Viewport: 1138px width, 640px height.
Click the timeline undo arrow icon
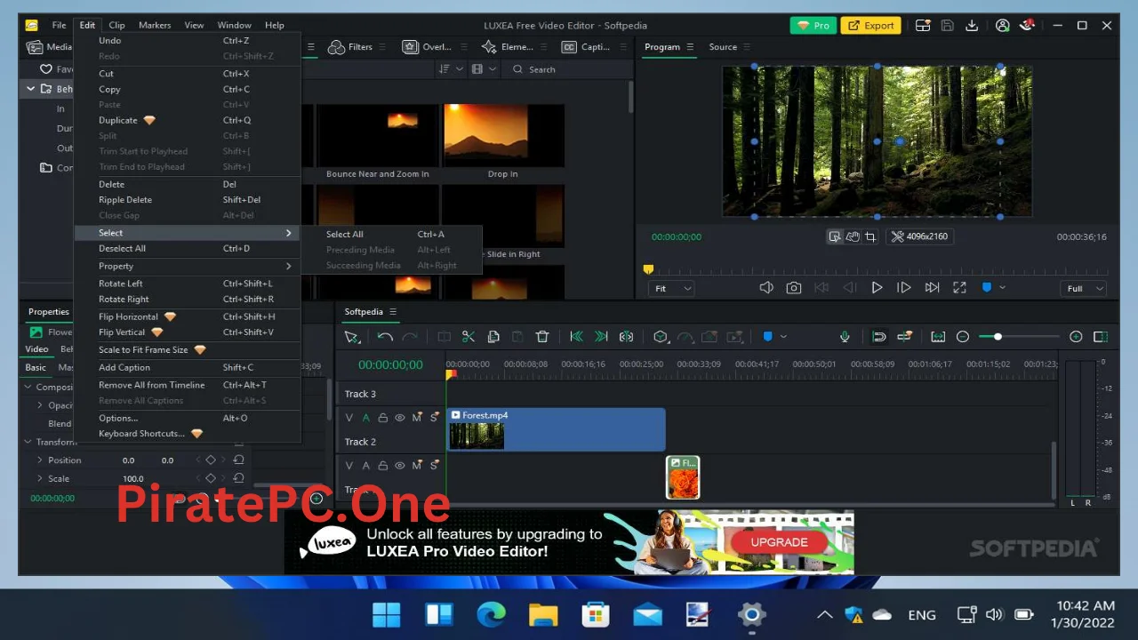(x=385, y=337)
